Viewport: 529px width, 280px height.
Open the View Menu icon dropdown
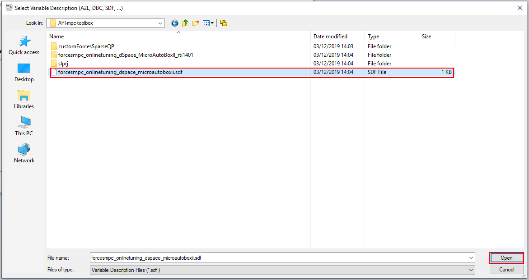[208, 23]
